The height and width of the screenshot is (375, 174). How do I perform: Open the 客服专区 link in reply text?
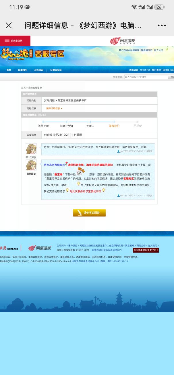[128, 178]
